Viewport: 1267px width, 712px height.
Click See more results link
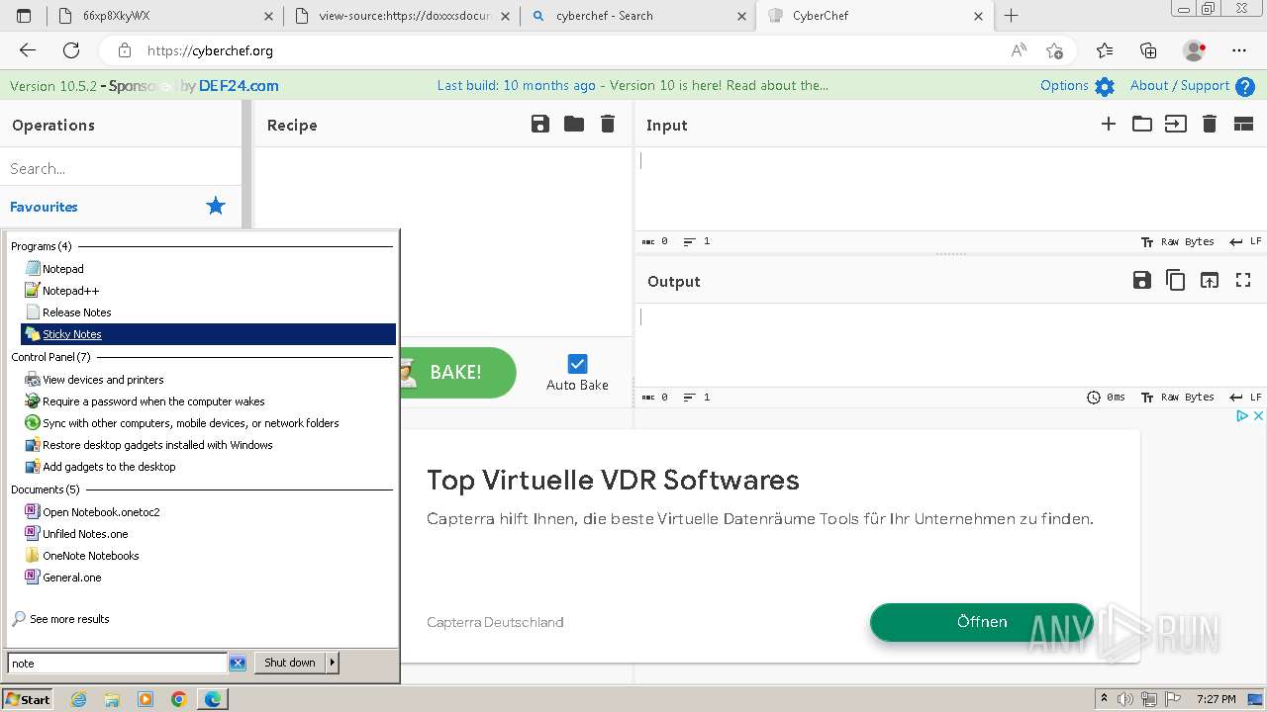[x=69, y=619]
